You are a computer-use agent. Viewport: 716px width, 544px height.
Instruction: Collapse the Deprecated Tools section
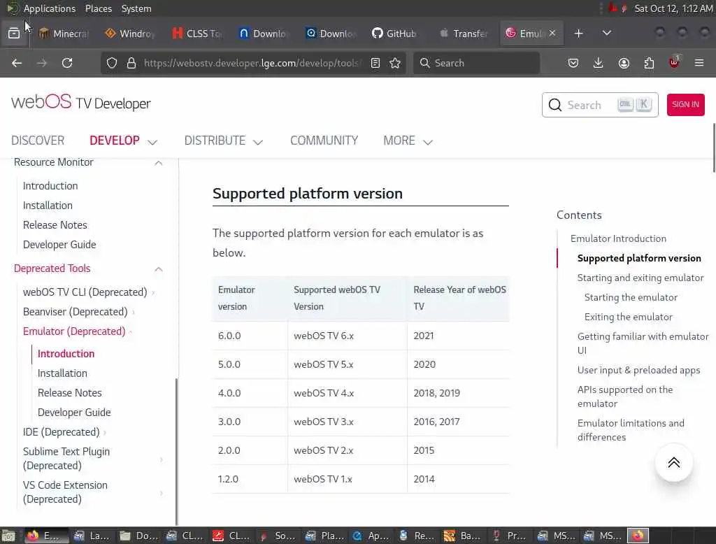(x=159, y=269)
